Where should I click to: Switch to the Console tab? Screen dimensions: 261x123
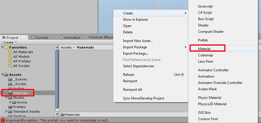click(x=40, y=37)
